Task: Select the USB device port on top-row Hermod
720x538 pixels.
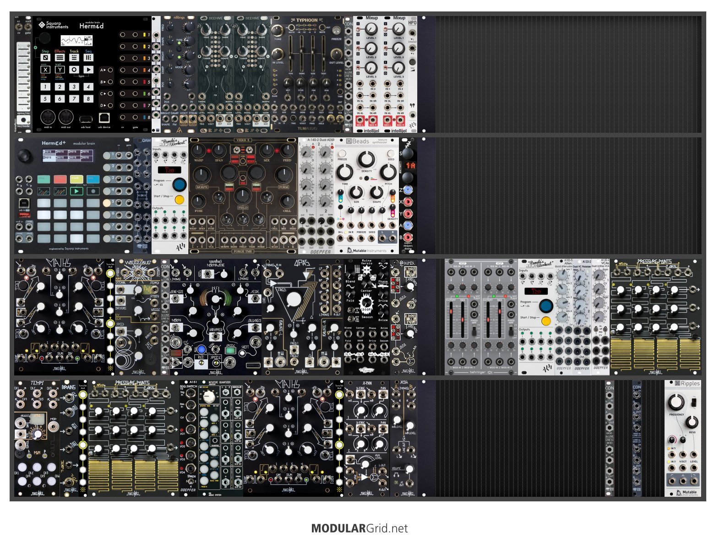Action: (x=104, y=118)
